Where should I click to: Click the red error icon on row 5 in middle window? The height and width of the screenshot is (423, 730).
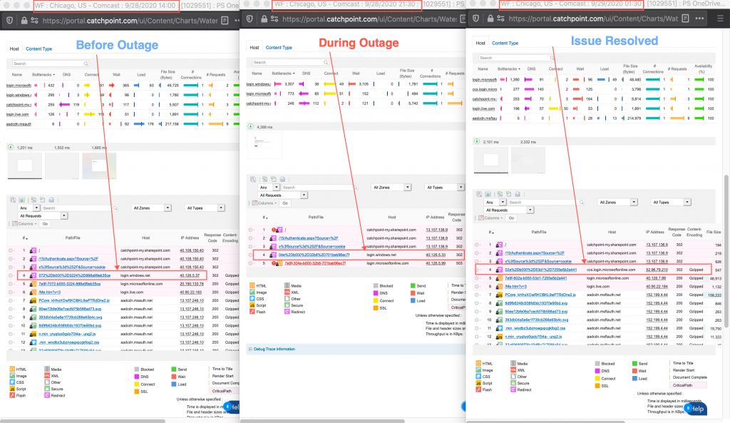point(274,264)
